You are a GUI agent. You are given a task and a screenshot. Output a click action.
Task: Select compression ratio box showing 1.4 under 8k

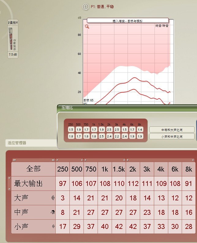(x=140, y=129)
